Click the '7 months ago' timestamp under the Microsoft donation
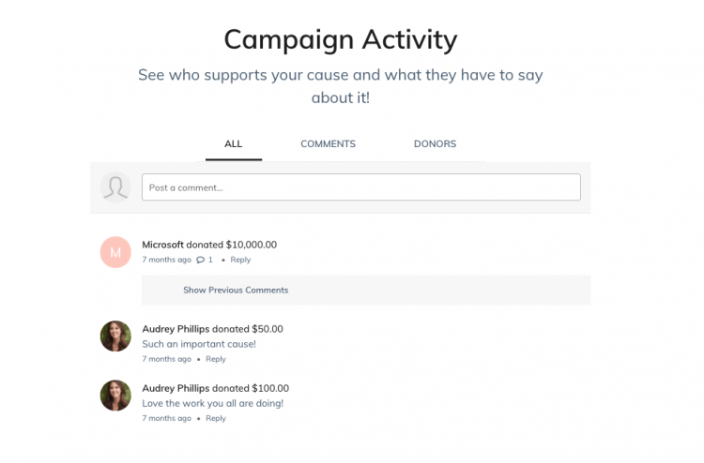 pyautogui.click(x=166, y=260)
